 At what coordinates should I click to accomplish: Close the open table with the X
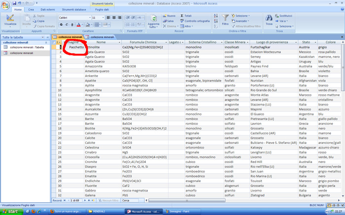tap(342, 37)
